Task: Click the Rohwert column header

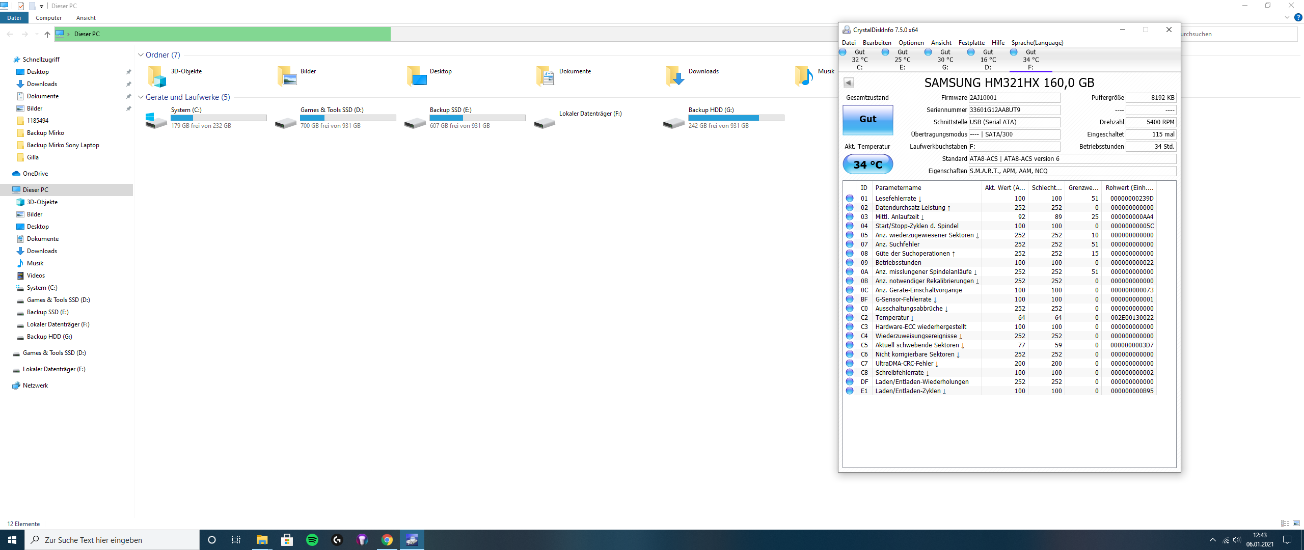Action: point(1129,188)
